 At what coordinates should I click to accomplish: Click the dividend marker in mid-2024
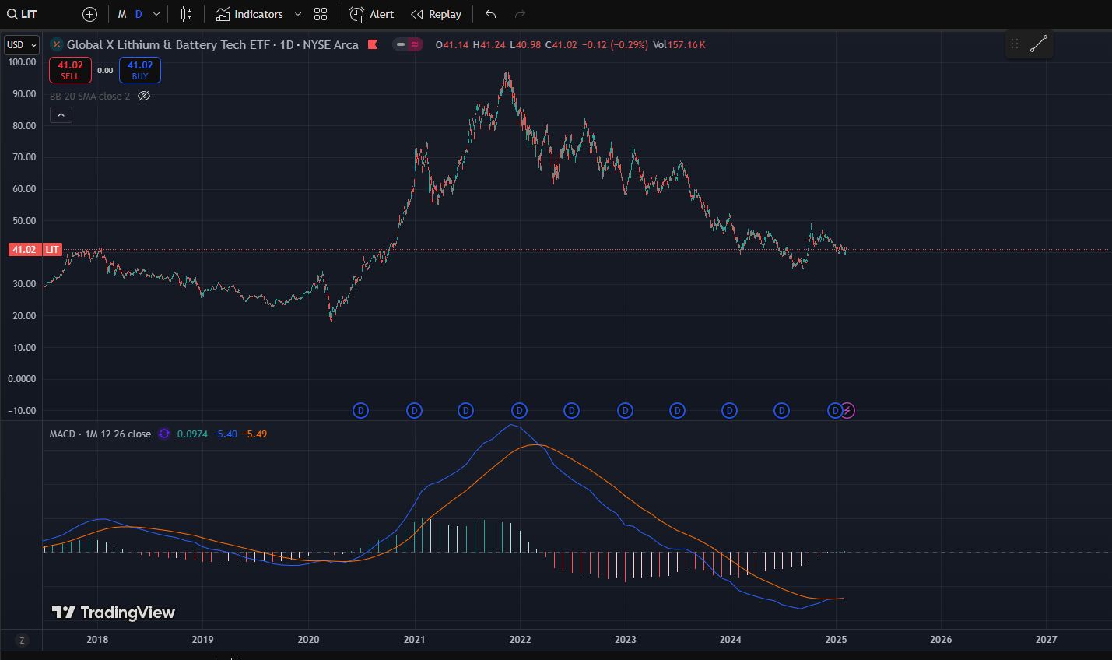point(781,410)
